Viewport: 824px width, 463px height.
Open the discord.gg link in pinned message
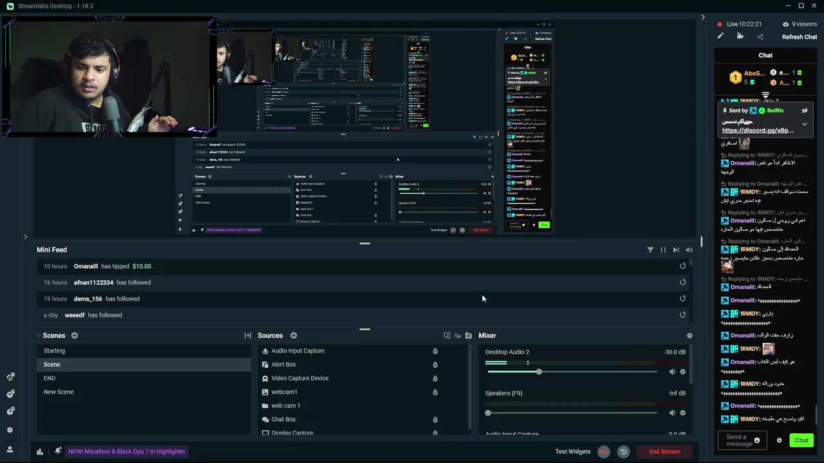pyautogui.click(x=758, y=131)
